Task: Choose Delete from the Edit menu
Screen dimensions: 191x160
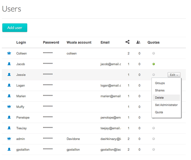Action: (x=159, y=98)
